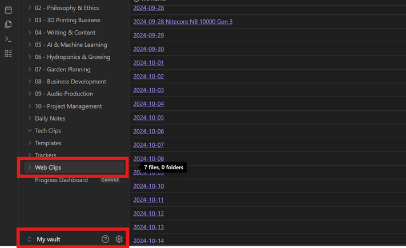Open the 2024-10-03 note link

click(148, 90)
